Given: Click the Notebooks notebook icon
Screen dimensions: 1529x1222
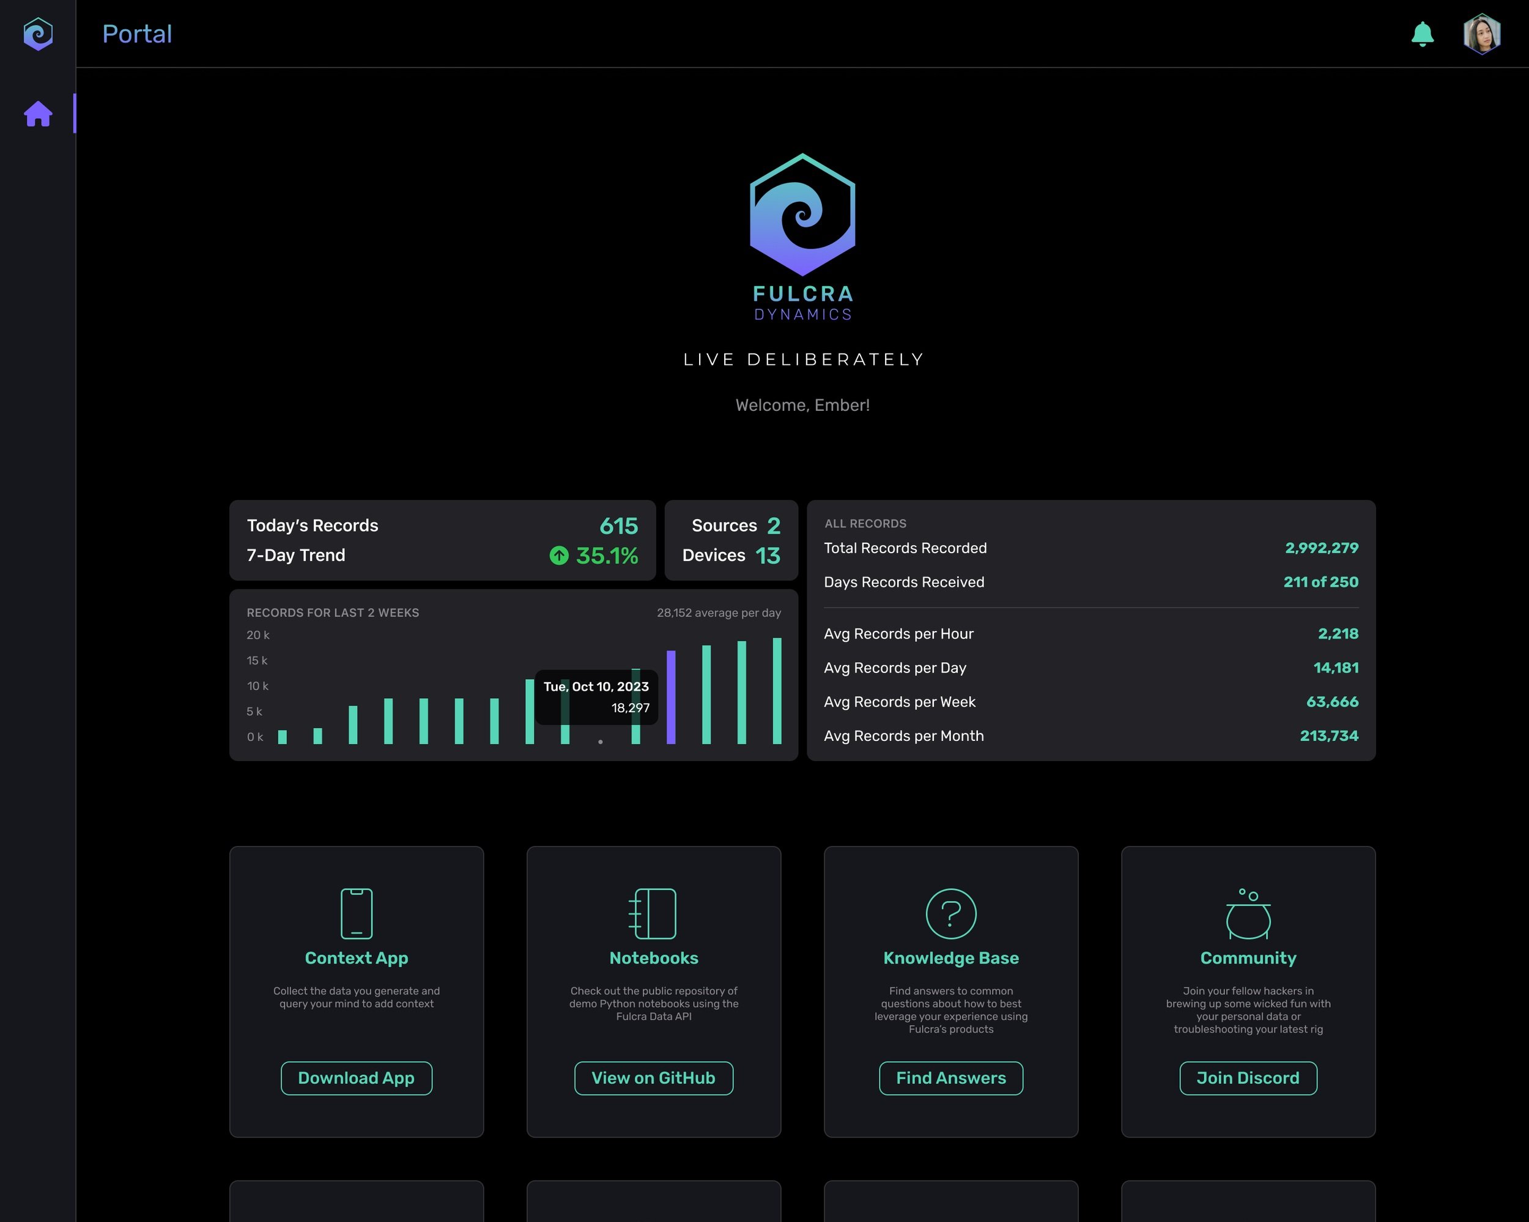Looking at the screenshot, I should click(x=653, y=914).
